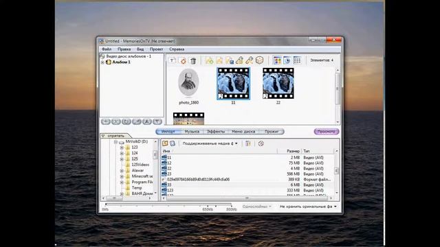Screen dimensions: 440x247
Task: Switch to the Меню диска tab
Action: pyautogui.click(x=243, y=131)
